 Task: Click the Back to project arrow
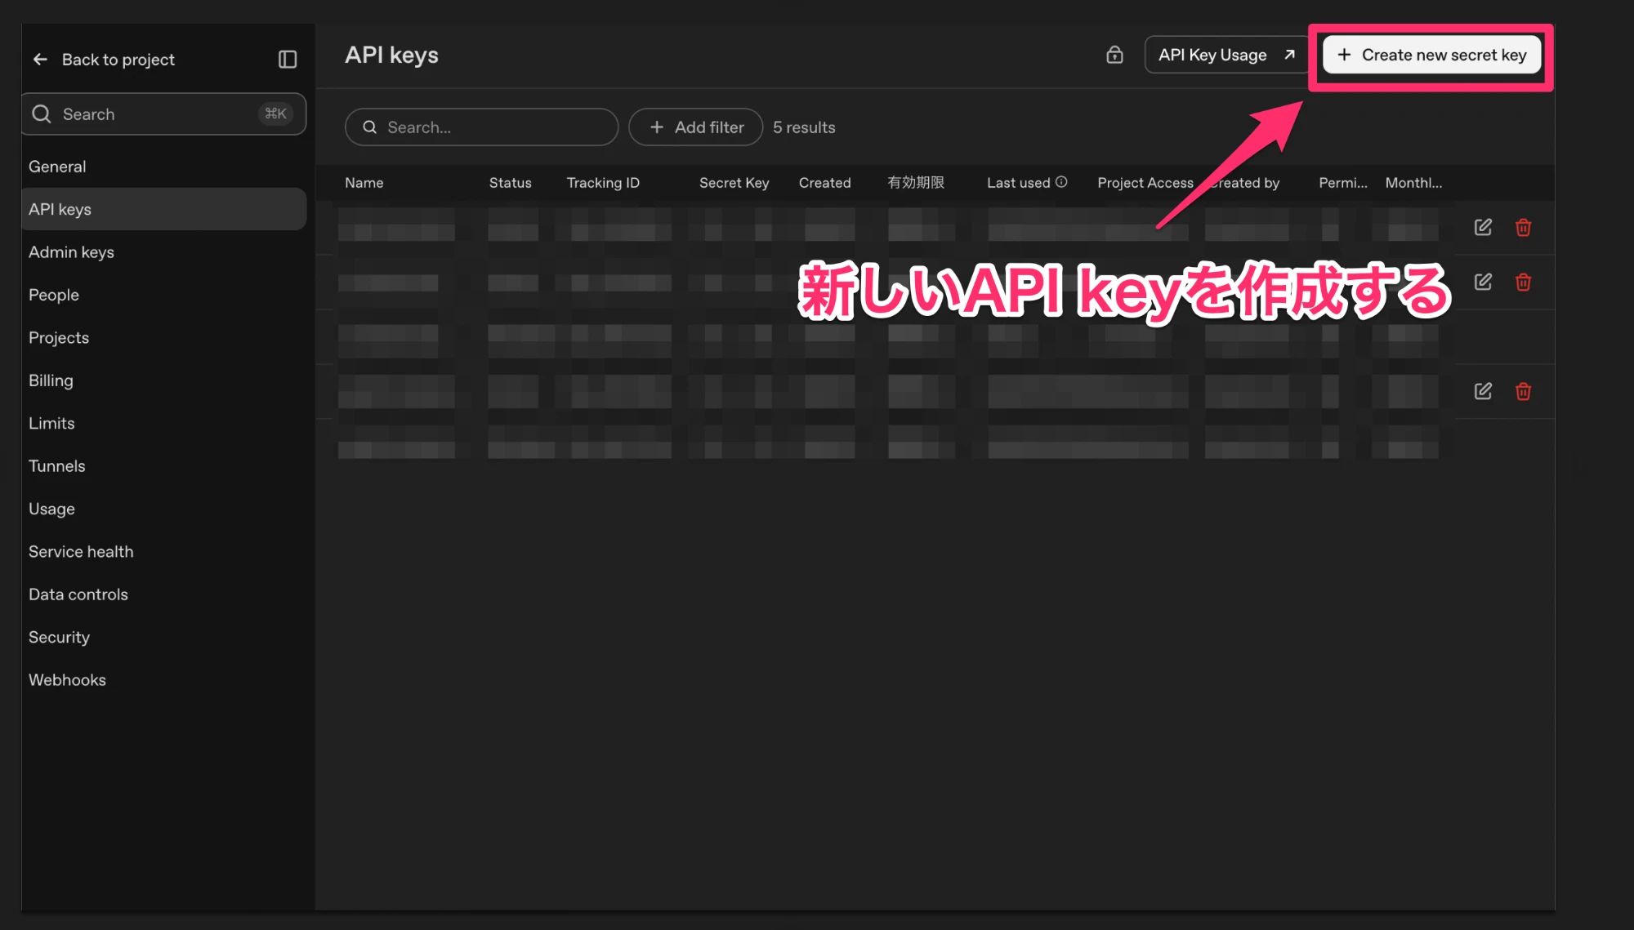coord(40,60)
